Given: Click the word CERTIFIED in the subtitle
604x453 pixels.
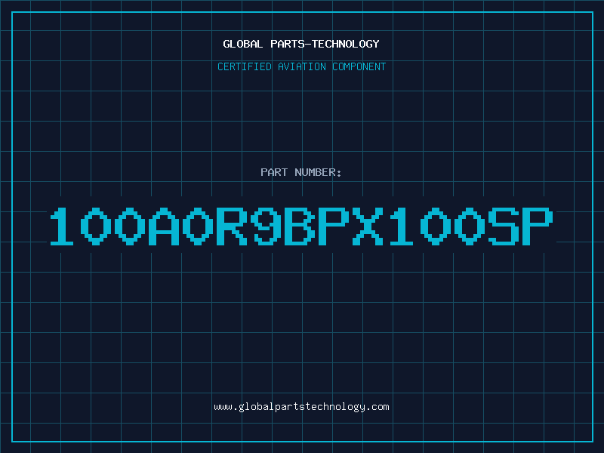Looking at the screenshot, I should [245, 66].
